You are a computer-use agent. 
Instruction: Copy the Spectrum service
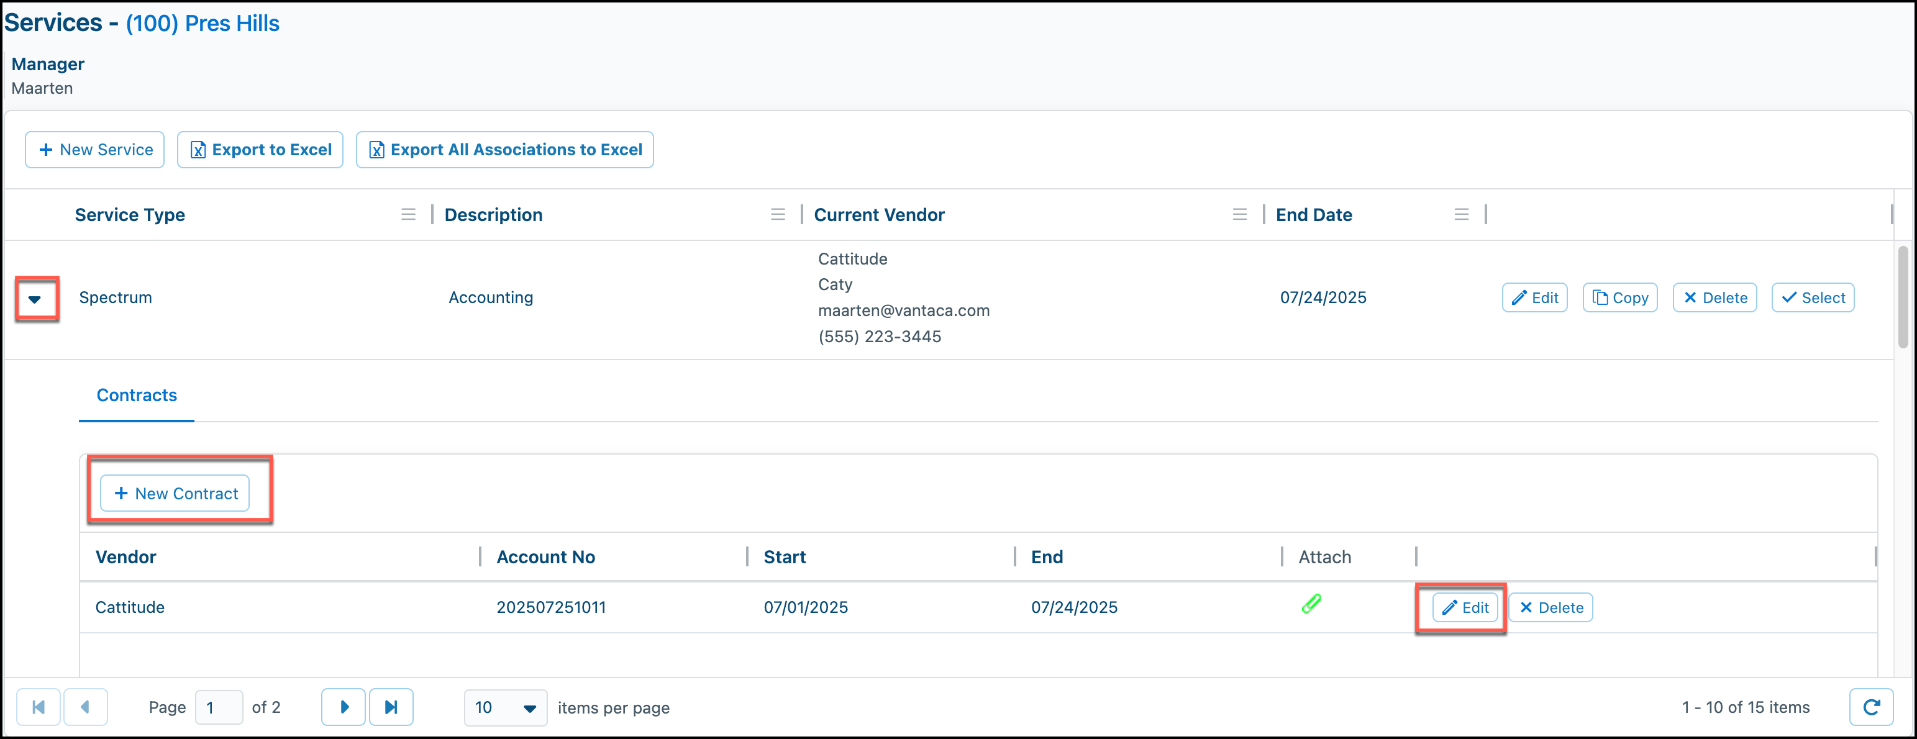coord(1620,297)
